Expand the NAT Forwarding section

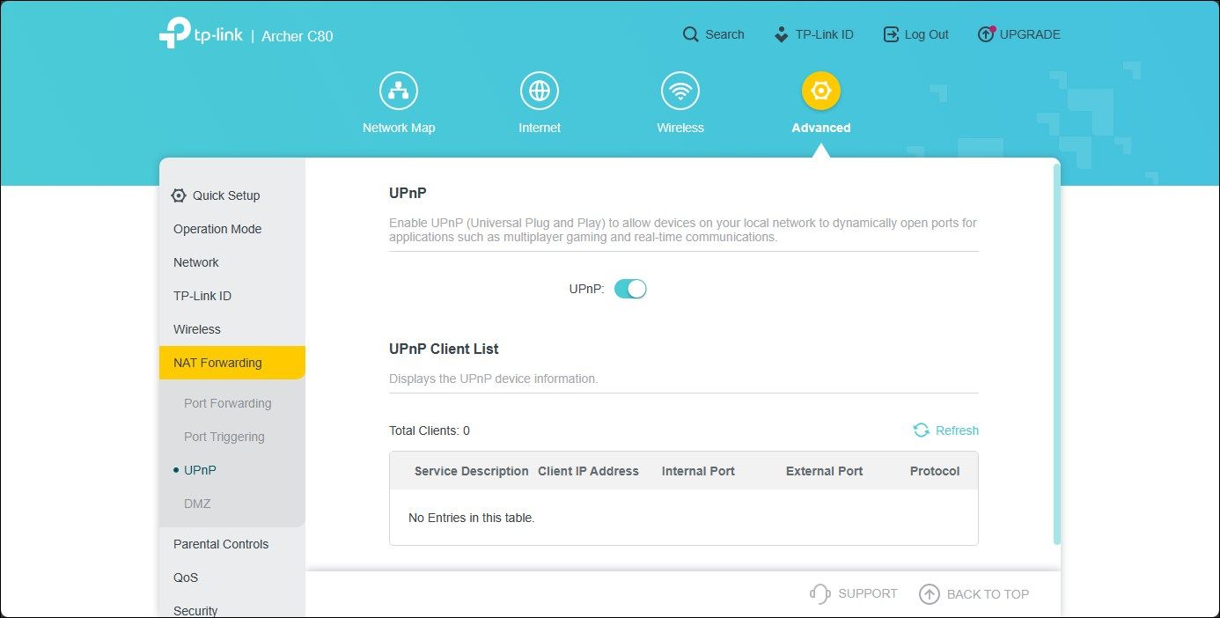[x=217, y=362]
